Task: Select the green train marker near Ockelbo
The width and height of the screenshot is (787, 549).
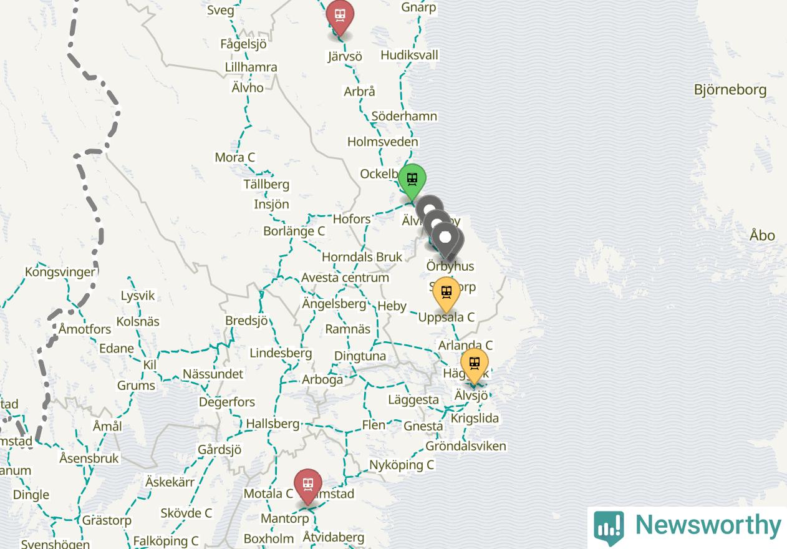Action: click(412, 182)
